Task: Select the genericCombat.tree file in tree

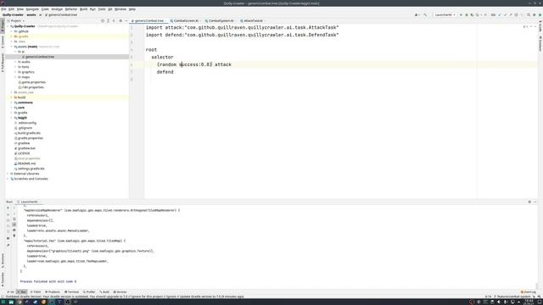Action: 40,57
